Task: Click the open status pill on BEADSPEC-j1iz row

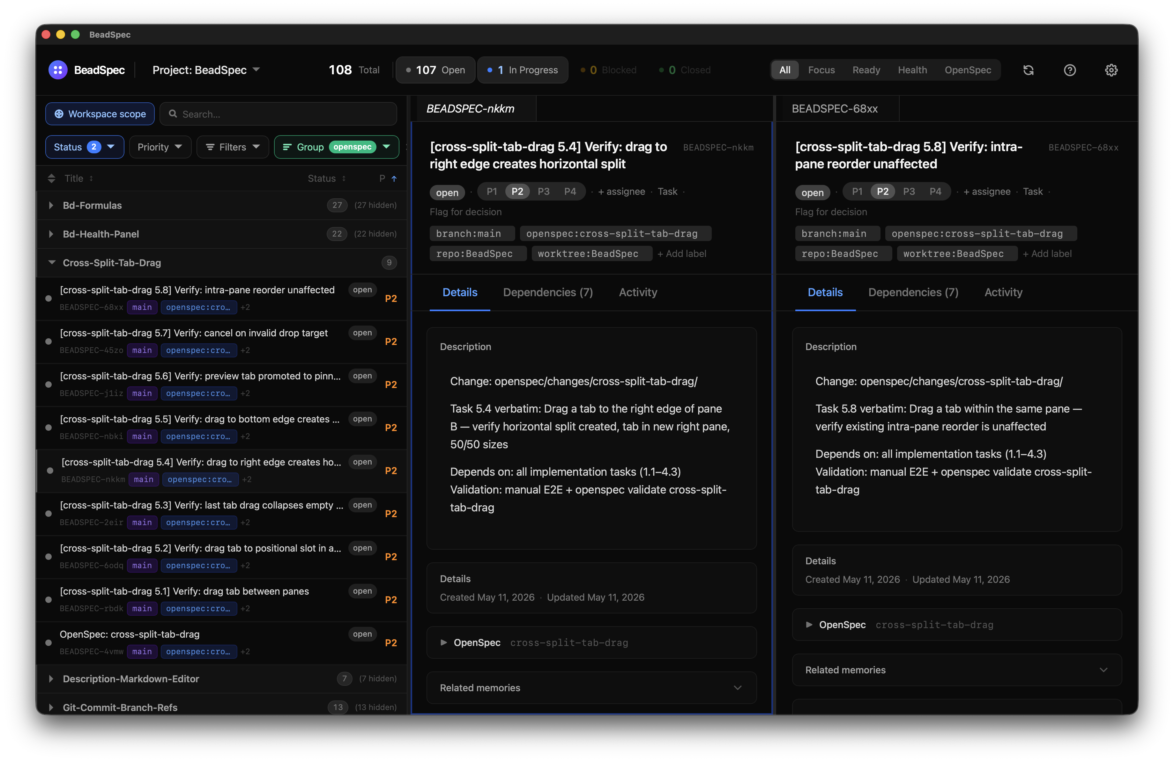Action: pos(362,376)
